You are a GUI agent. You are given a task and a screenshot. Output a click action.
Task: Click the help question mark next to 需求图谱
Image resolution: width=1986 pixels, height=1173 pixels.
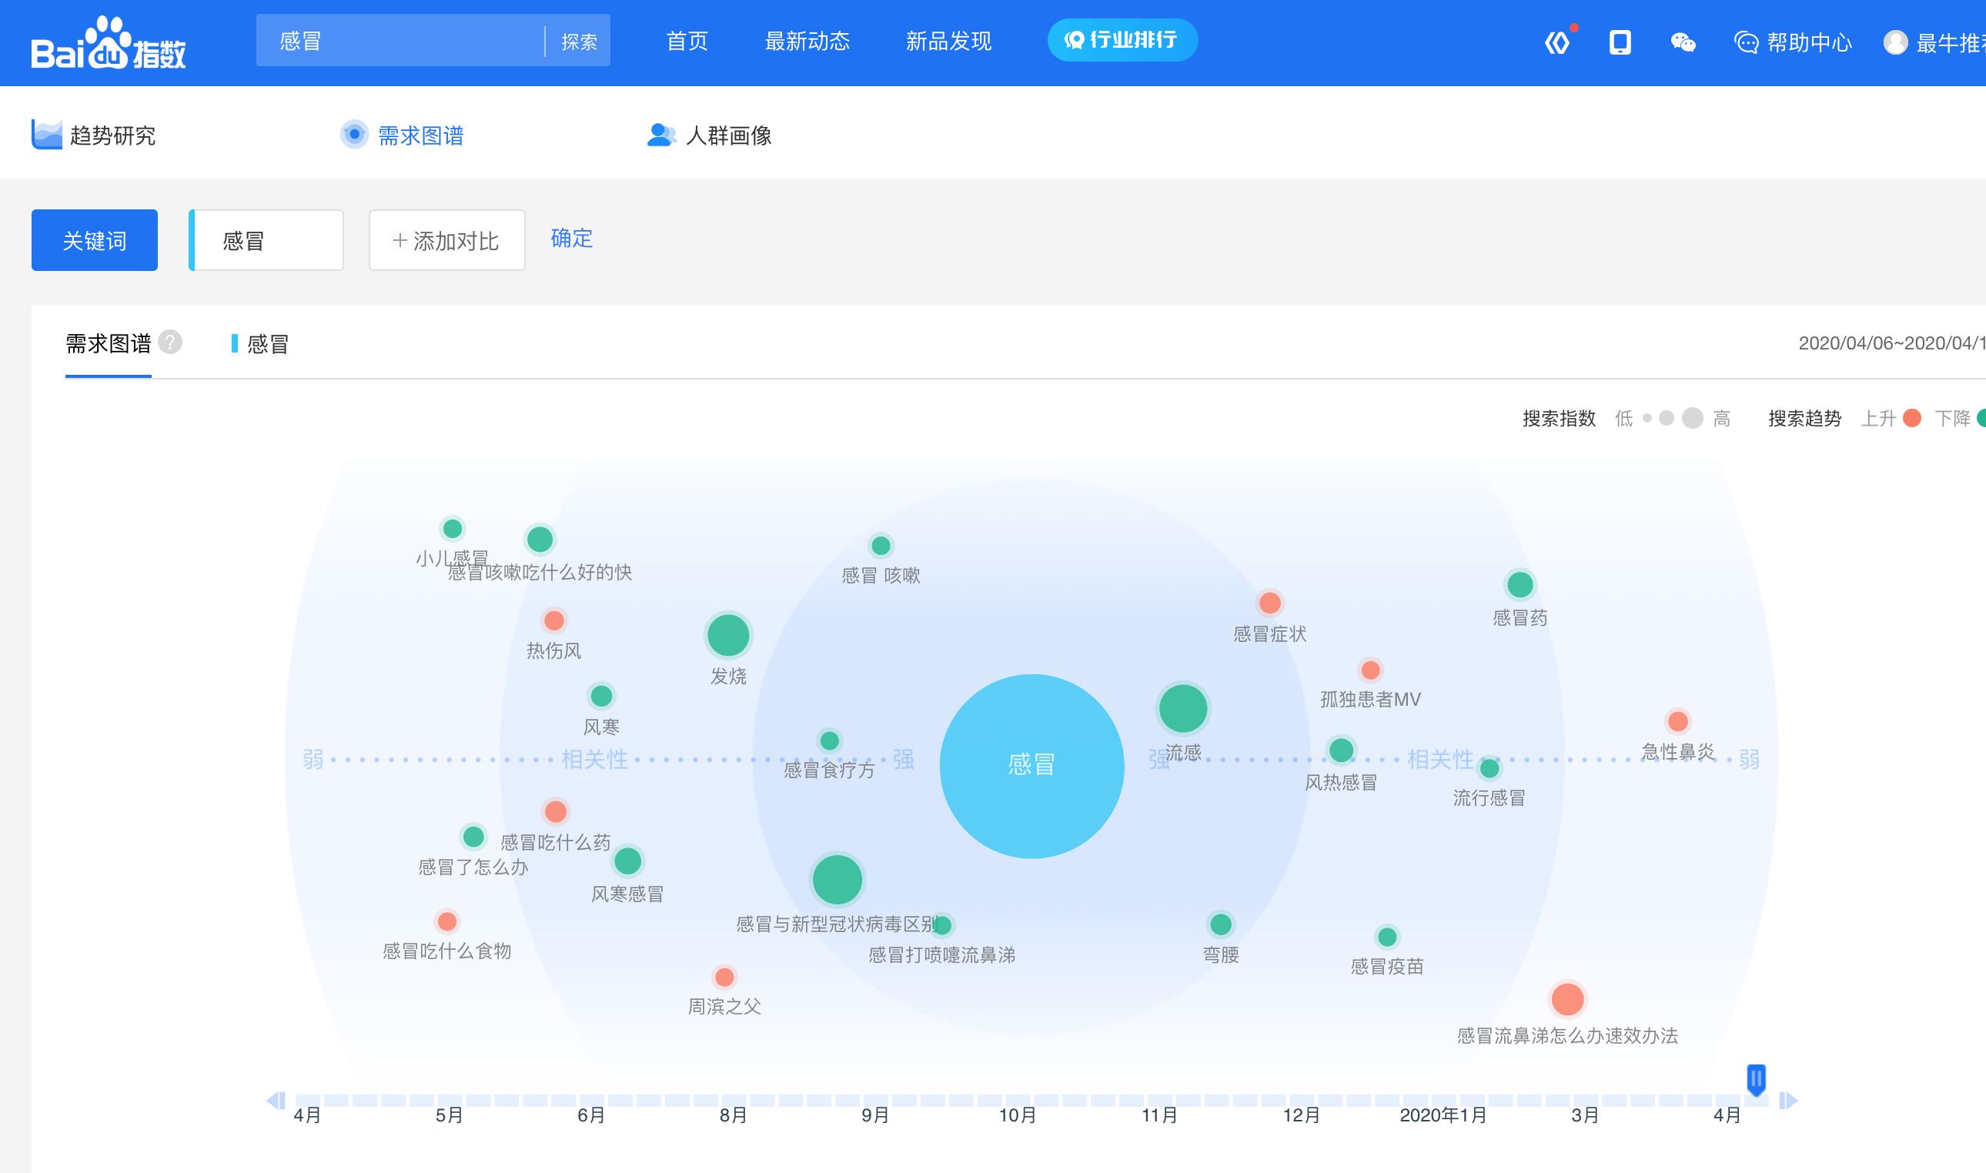point(170,343)
